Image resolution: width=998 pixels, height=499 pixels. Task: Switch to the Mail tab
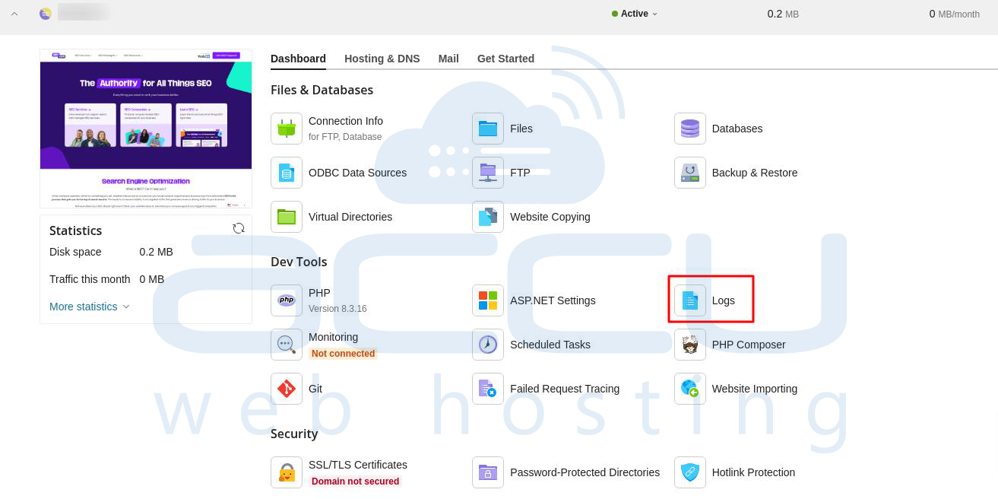(x=448, y=59)
